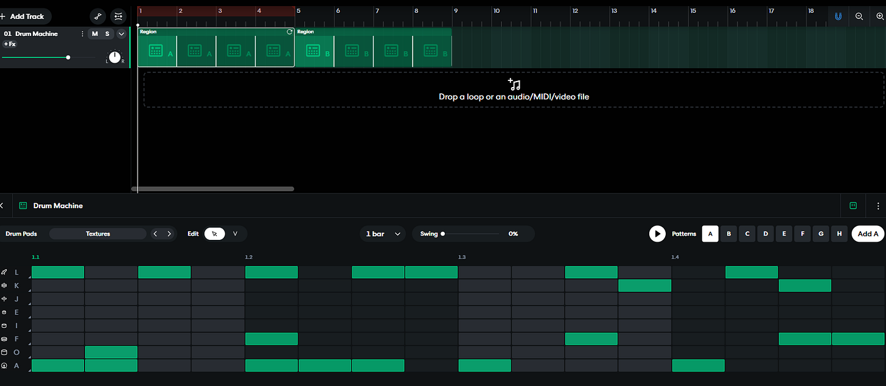Image resolution: width=886 pixels, height=386 pixels.
Task: Select the arrow pointer in the Edit control
Action: tap(214, 233)
